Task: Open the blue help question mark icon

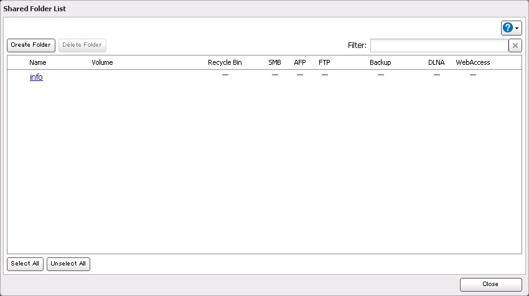Action: 508,27
